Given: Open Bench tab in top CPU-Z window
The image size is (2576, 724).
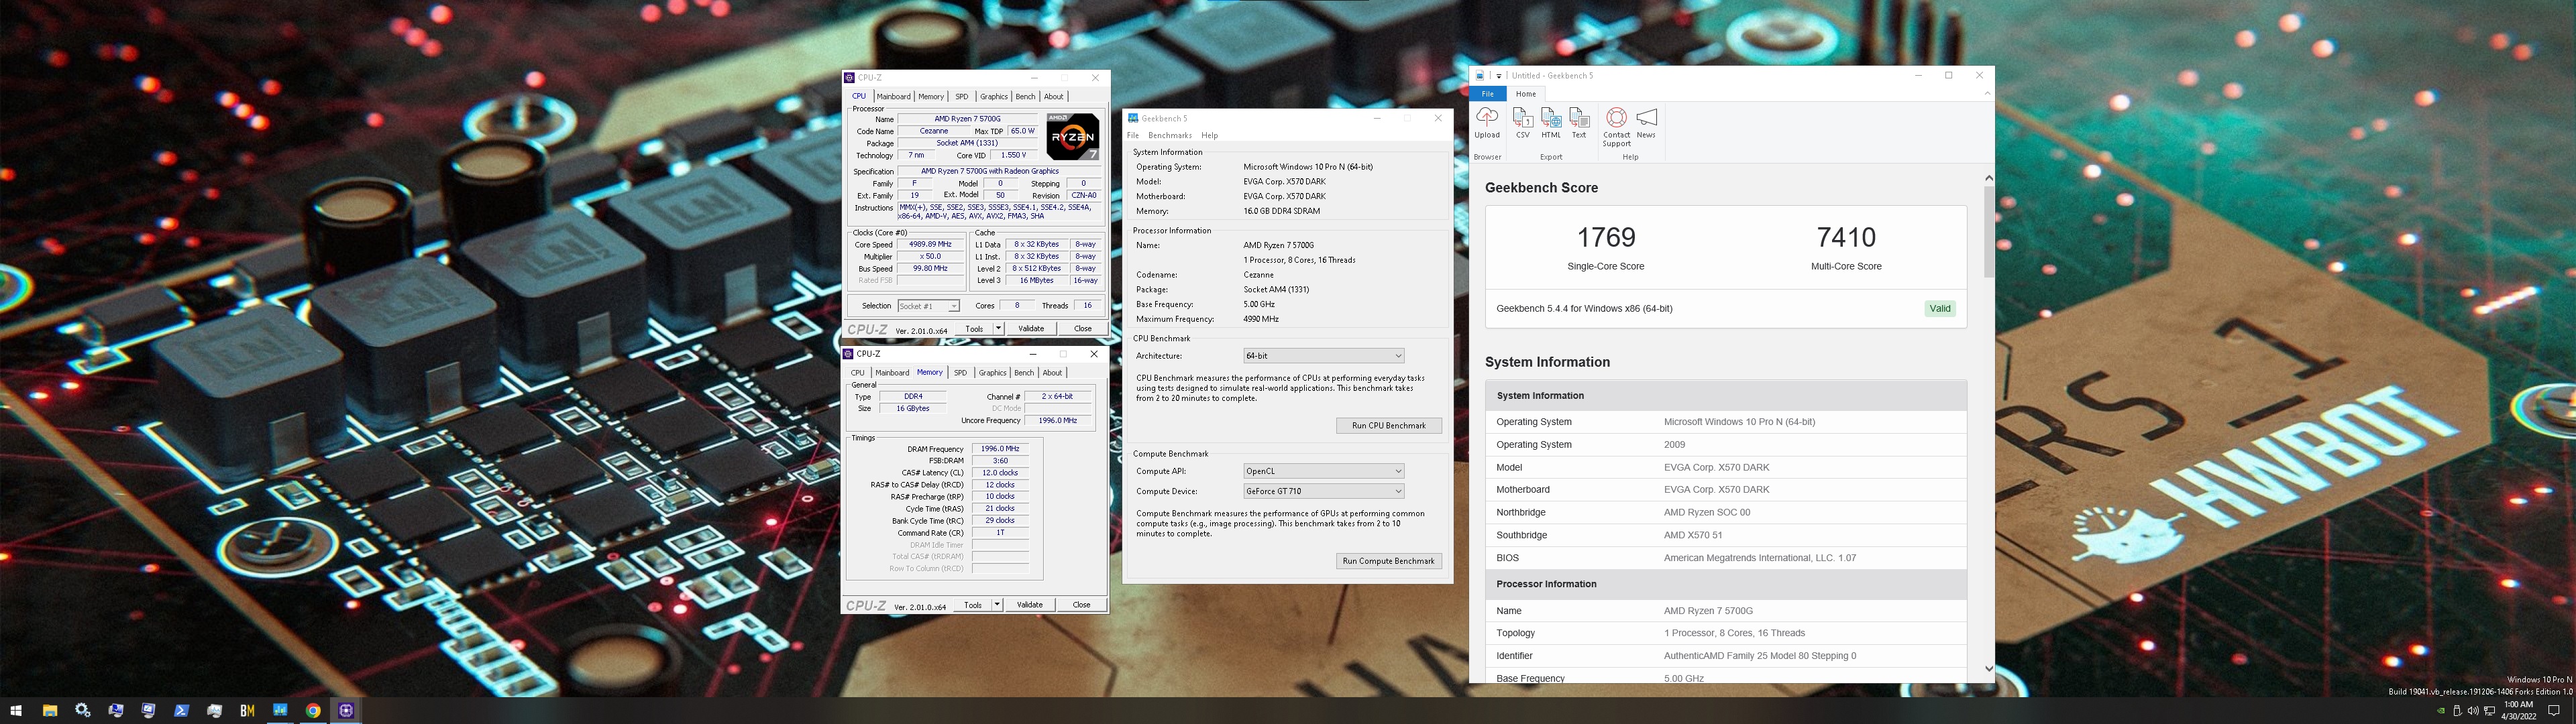Looking at the screenshot, I should [x=1025, y=97].
